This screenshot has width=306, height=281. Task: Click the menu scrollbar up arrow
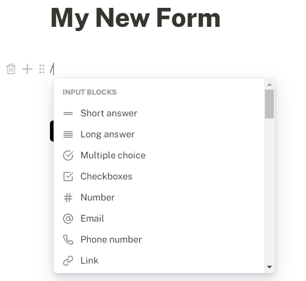[270, 84]
